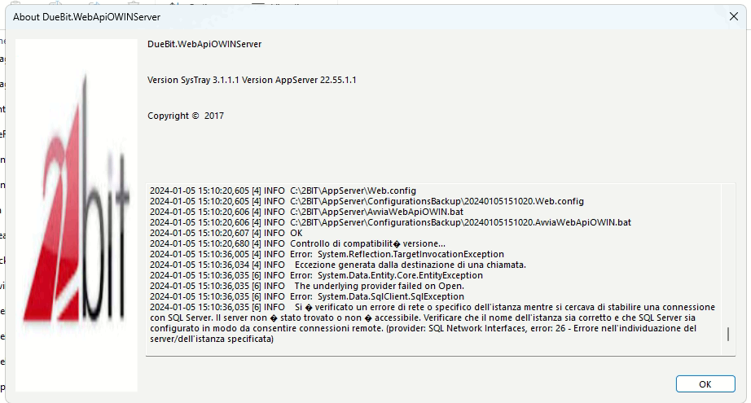Click log text about errore di rete
751x403 pixels.
pos(433,322)
